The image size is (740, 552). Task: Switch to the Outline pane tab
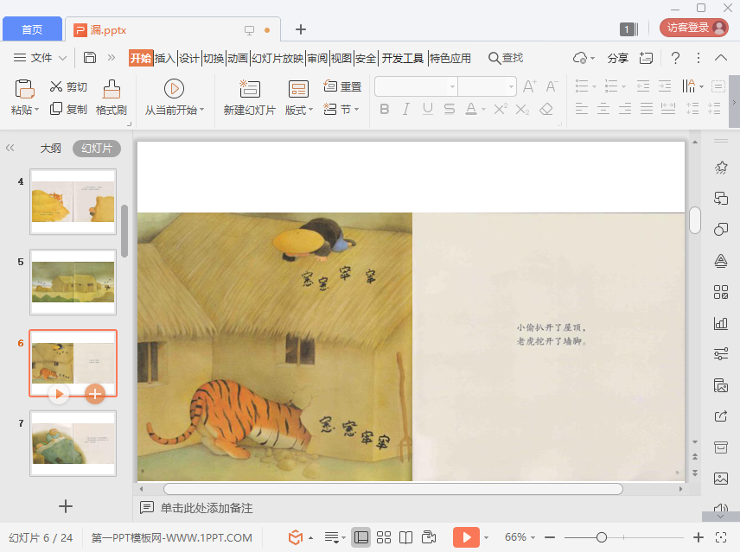pos(50,148)
